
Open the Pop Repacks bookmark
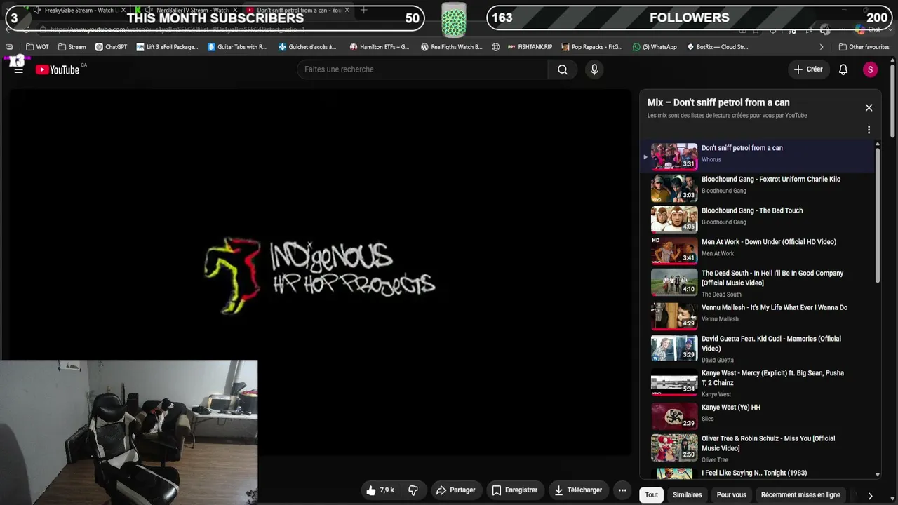tap(591, 47)
